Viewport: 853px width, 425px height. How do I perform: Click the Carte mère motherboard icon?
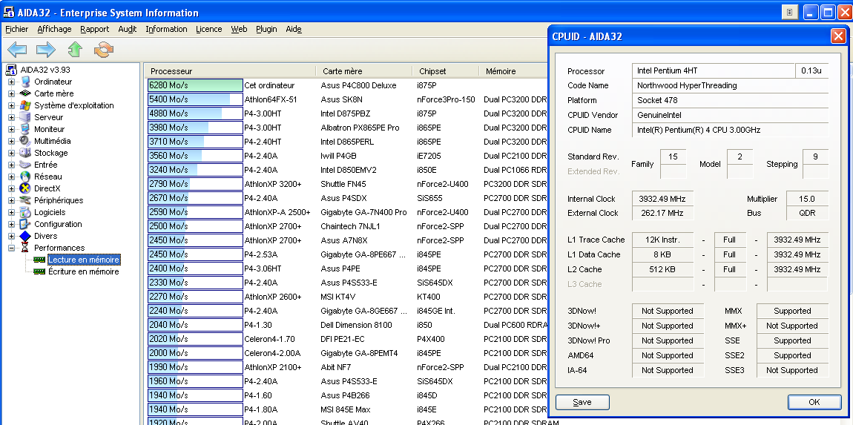(x=25, y=93)
